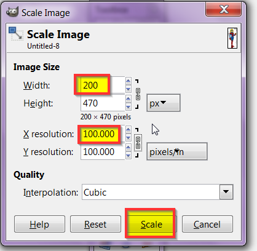Image resolution: width=257 pixels, height=251 pixels.
Task: Cancel the Scale Image dialog
Action: coord(207,224)
